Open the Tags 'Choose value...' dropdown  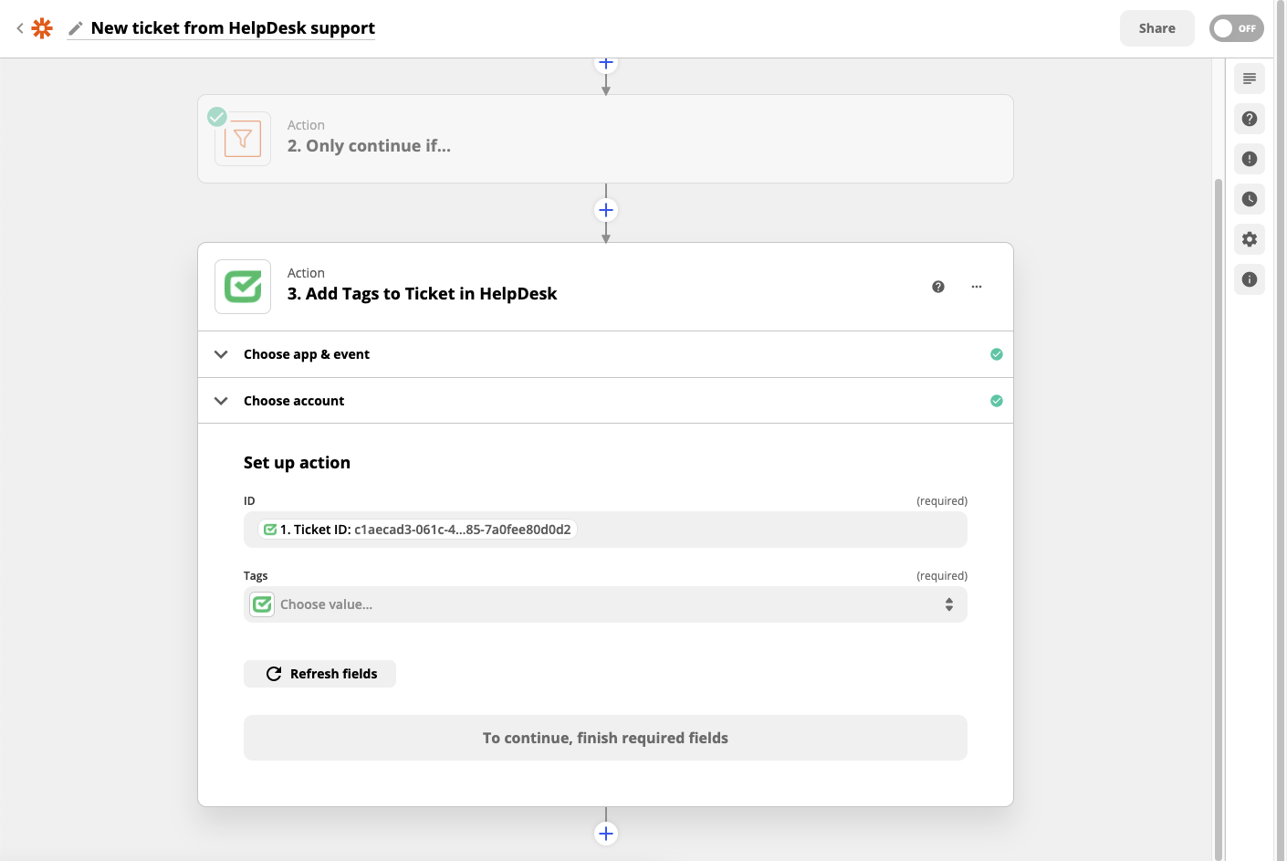click(x=605, y=604)
